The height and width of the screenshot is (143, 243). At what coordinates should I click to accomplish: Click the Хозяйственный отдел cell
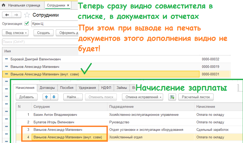(x=126, y=137)
